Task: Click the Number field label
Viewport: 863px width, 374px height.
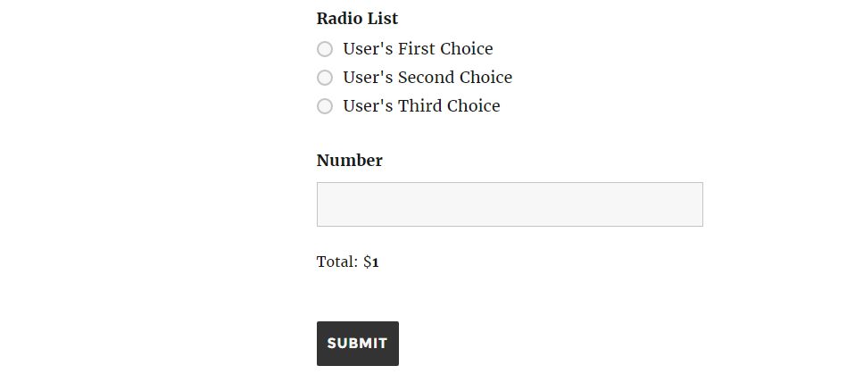Action: coord(350,161)
